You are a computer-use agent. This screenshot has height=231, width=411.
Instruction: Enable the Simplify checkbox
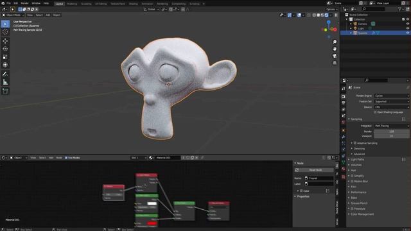point(352,176)
